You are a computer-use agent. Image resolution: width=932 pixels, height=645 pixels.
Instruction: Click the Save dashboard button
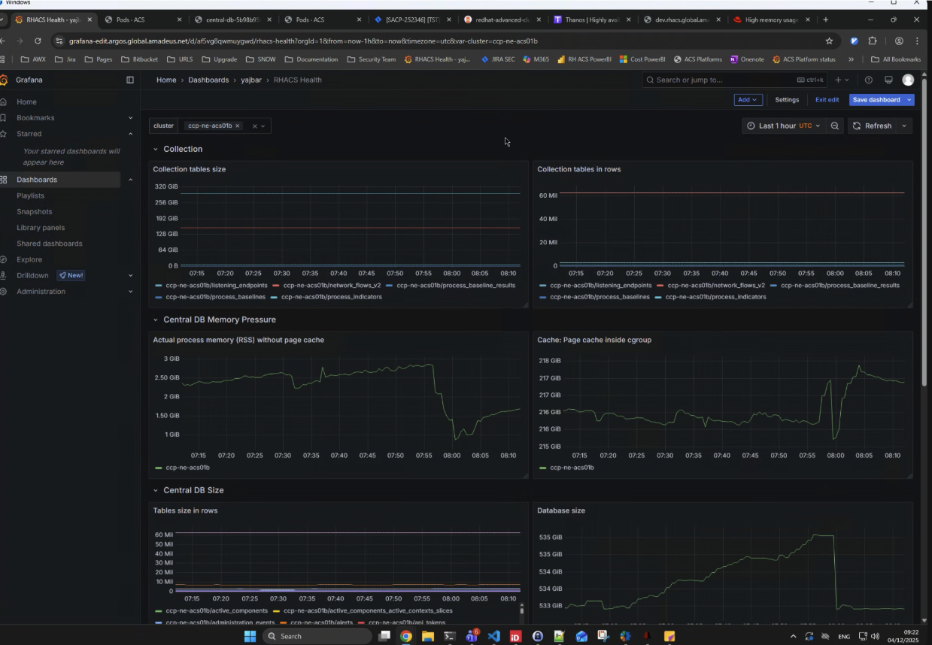876,100
